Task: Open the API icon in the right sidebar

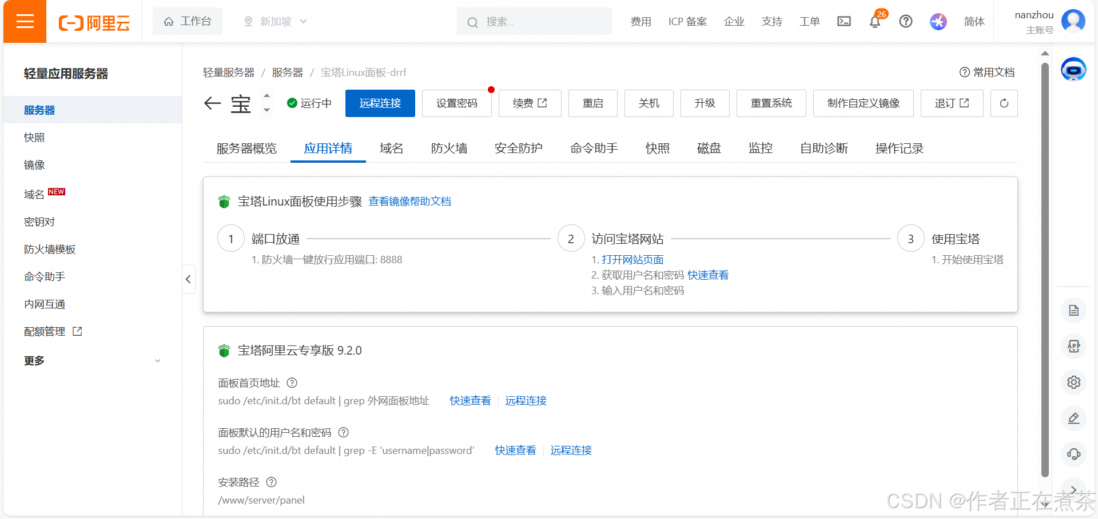Action: coord(1073,347)
